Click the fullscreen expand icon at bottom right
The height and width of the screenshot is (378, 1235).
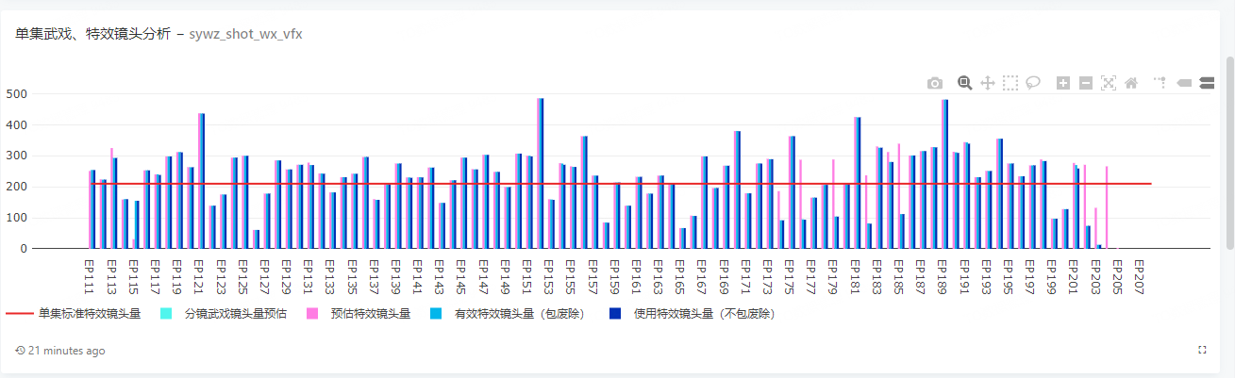[x=1202, y=350]
